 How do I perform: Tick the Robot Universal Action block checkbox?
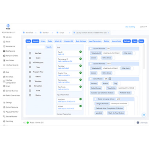(x=96, y=99)
